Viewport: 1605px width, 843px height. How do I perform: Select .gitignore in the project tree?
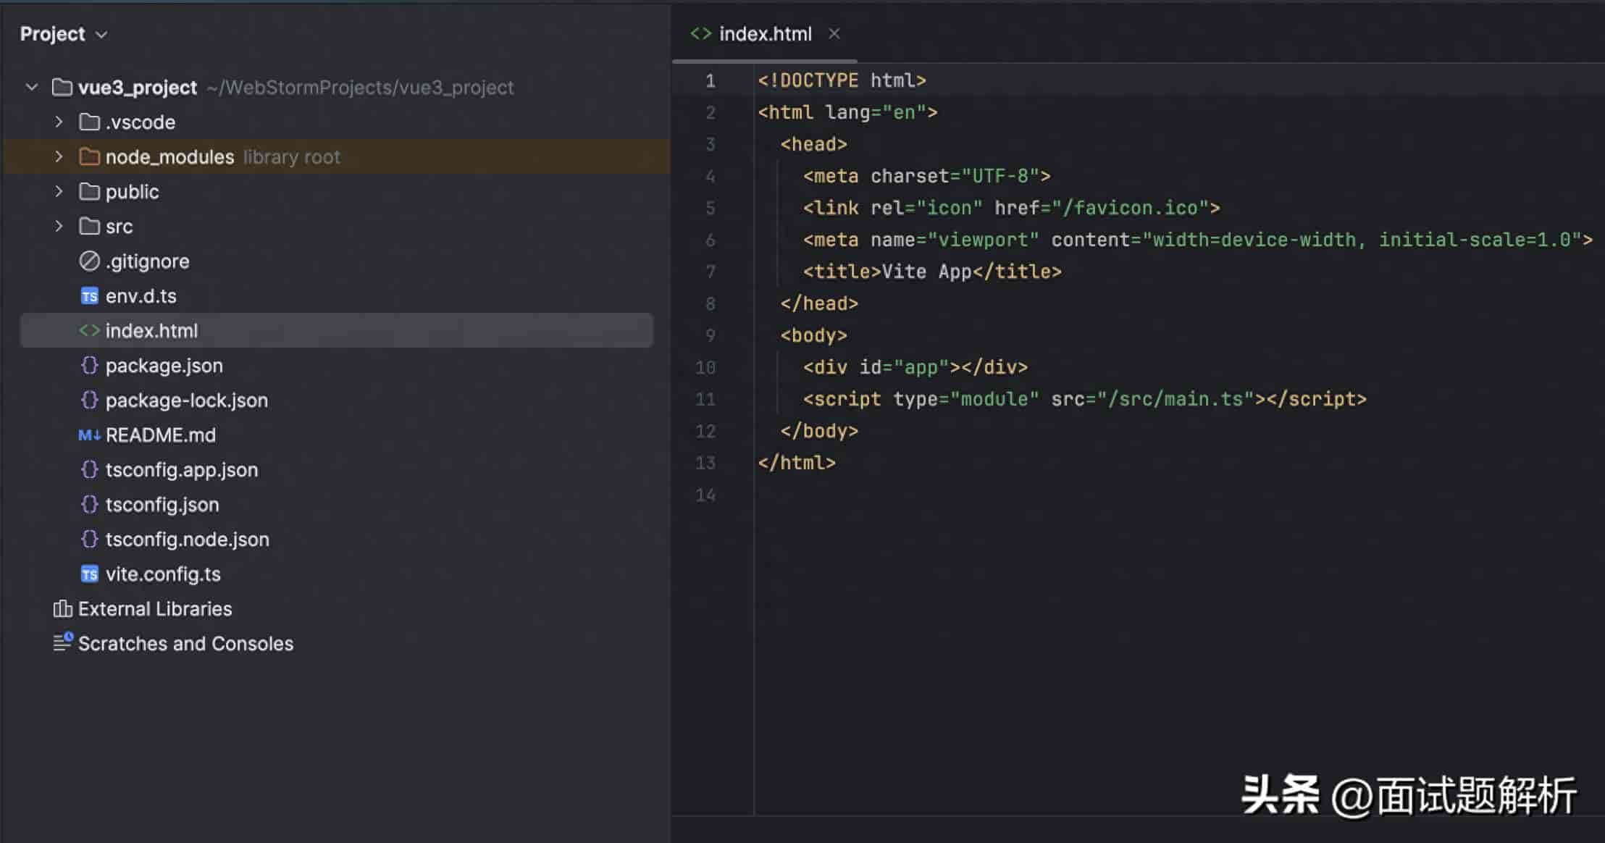click(x=148, y=261)
